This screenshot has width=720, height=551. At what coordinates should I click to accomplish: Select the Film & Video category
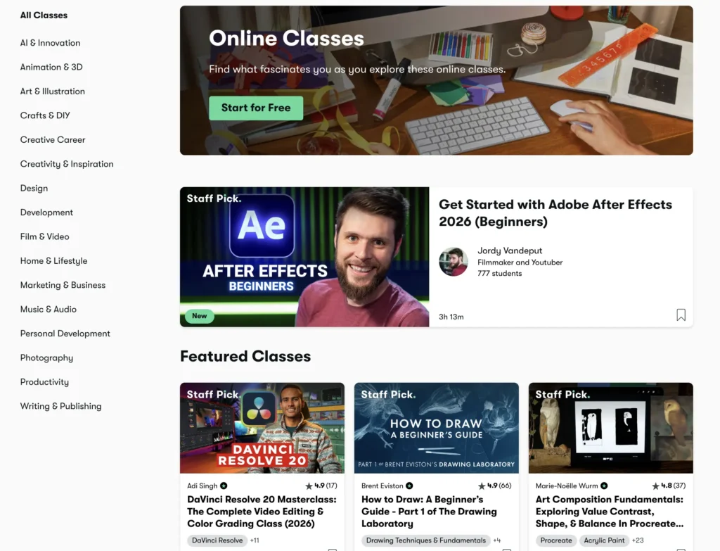(44, 236)
